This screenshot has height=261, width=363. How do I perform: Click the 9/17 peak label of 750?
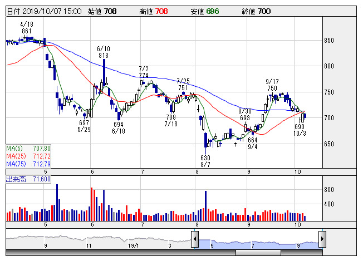(272, 85)
